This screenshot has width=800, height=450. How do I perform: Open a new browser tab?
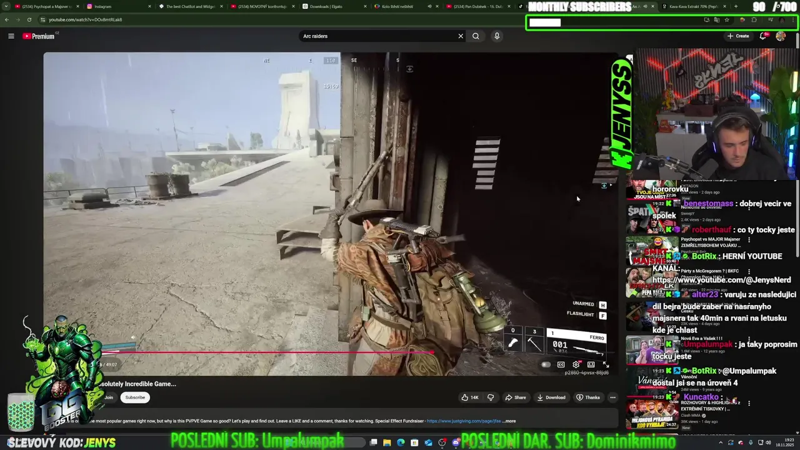click(x=736, y=6)
